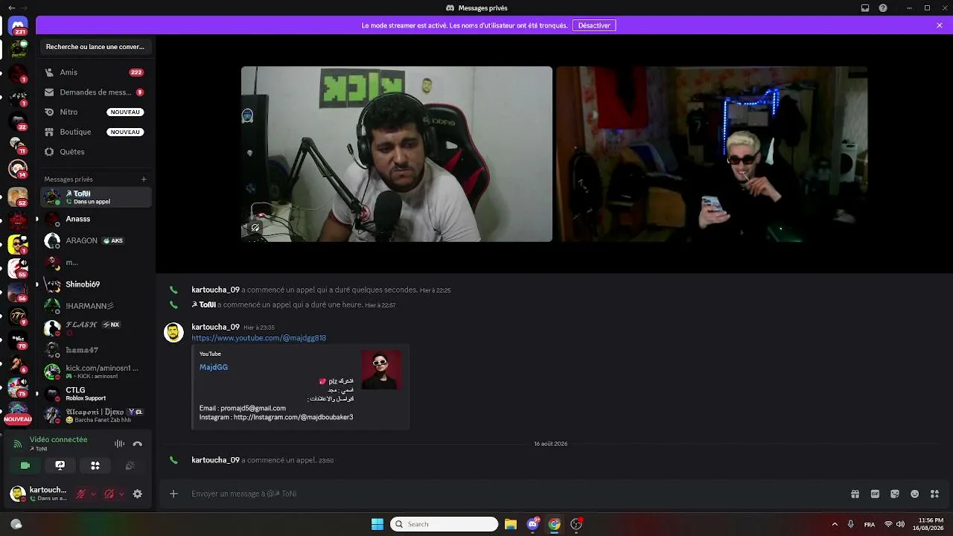Create a new private message with plus

tap(144, 179)
